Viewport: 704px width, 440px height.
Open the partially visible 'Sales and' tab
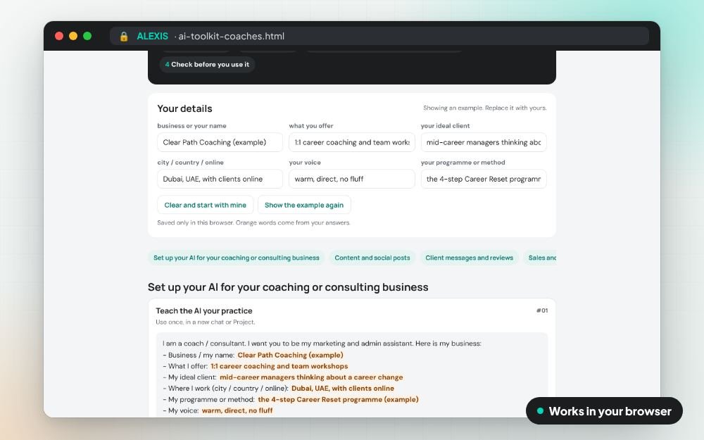(540, 258)
